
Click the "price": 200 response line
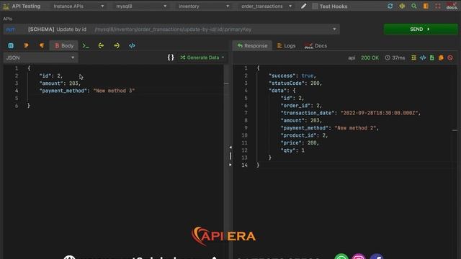(x=300, y=143)
